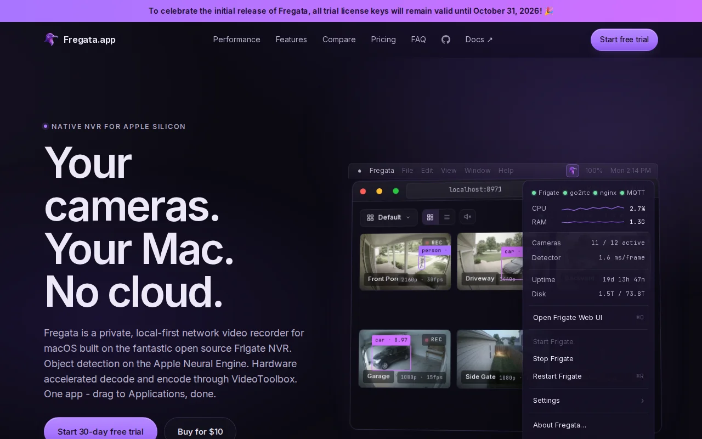Open the Compare nav item
This screenshot has width=702, height=439.
pyautogui.click(x=339, y=40)
